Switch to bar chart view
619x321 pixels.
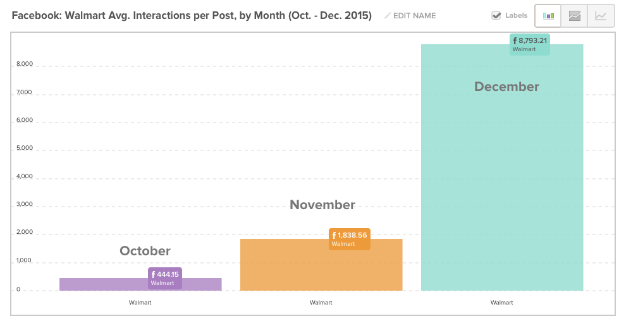[548, 16]
